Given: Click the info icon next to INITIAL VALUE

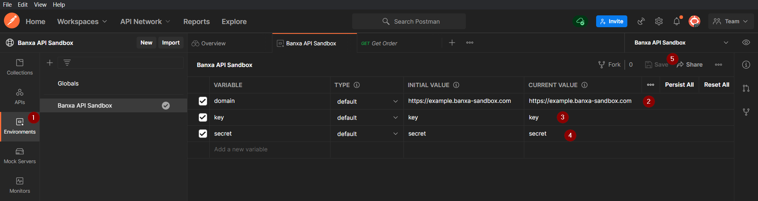Looking at the screenshot, I should tap(456, 85).
